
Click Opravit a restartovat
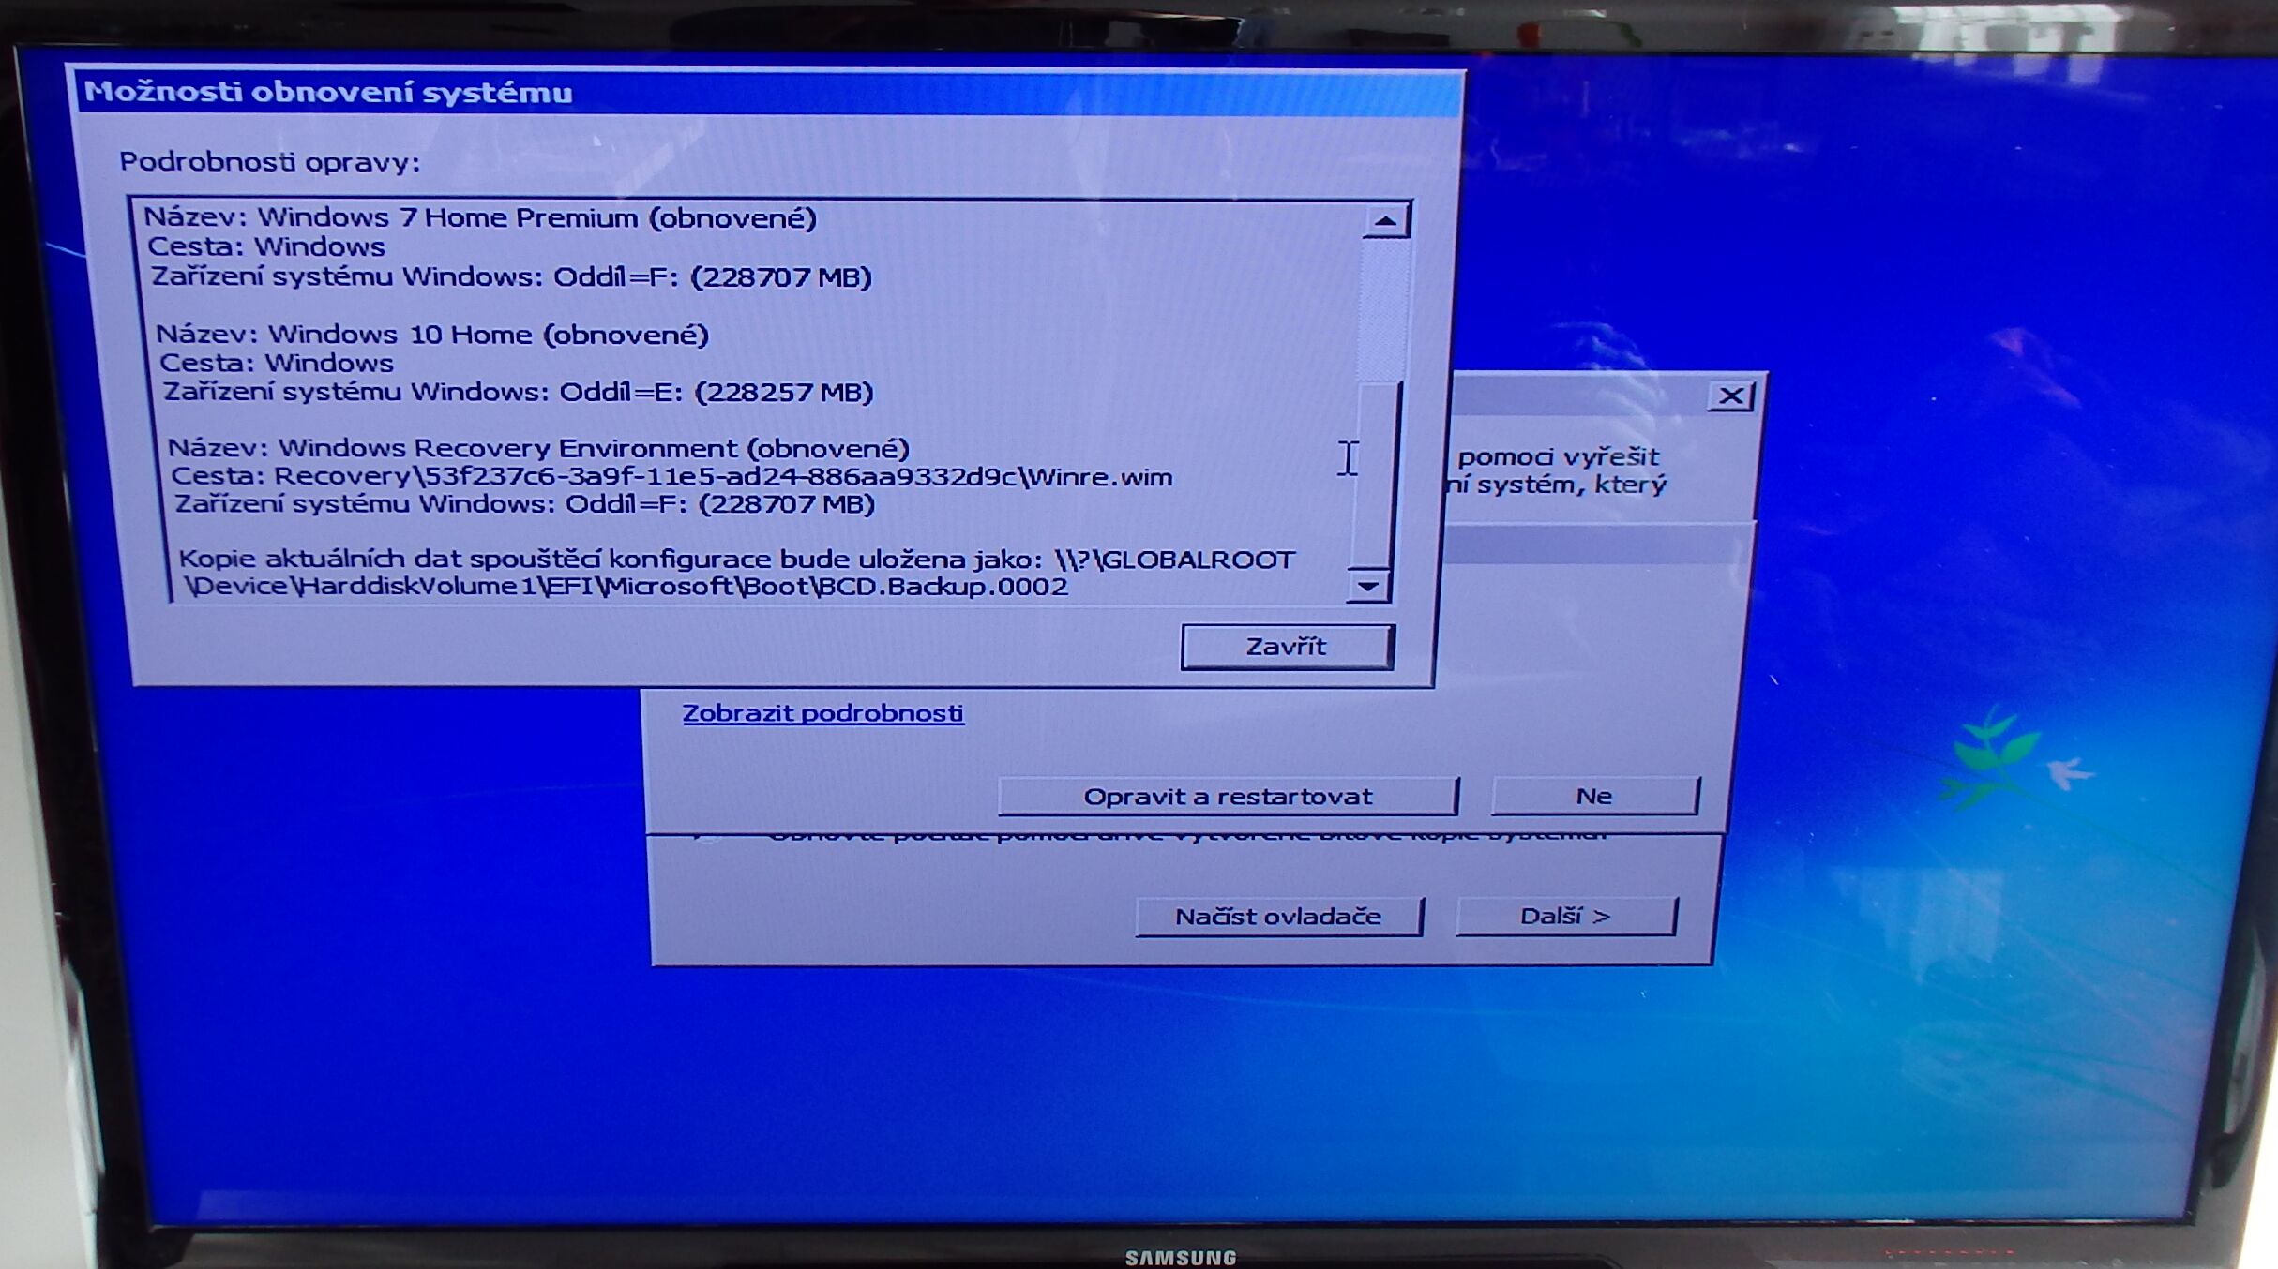click(x=1227, y=797)
